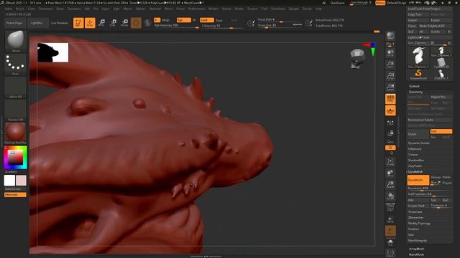Image resolution: width=460 pixels, height=258 pixels.
Task: Select the Edit mode icon
Action: pyautogui.click(x=78, y=23)
